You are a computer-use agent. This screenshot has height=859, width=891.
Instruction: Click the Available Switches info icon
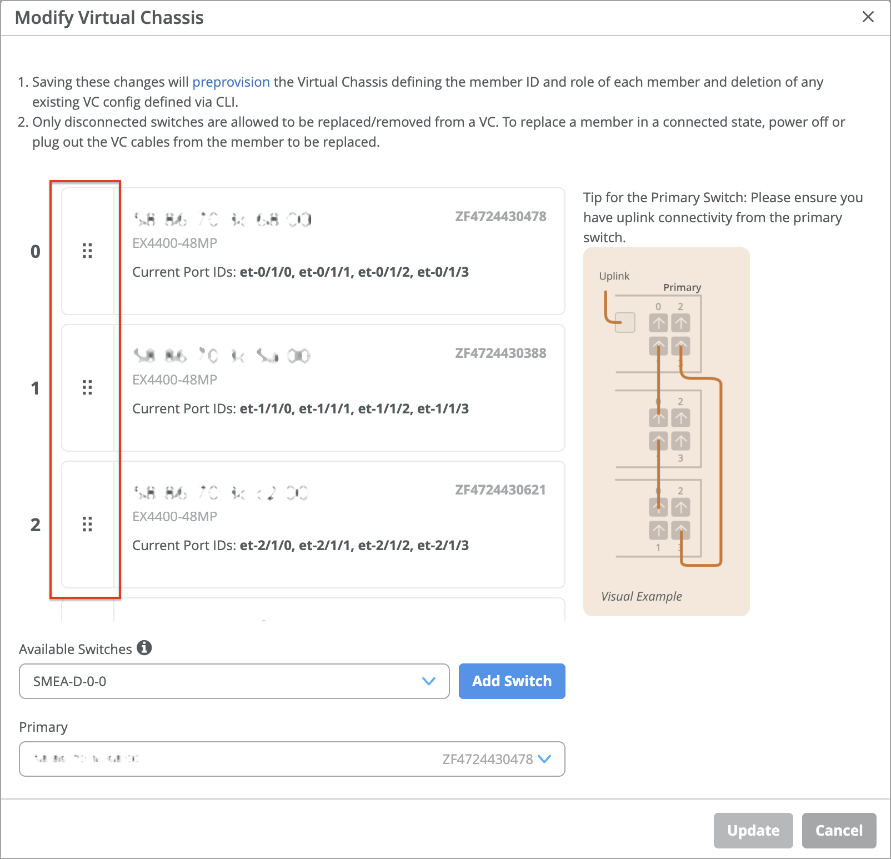[144, 648]
